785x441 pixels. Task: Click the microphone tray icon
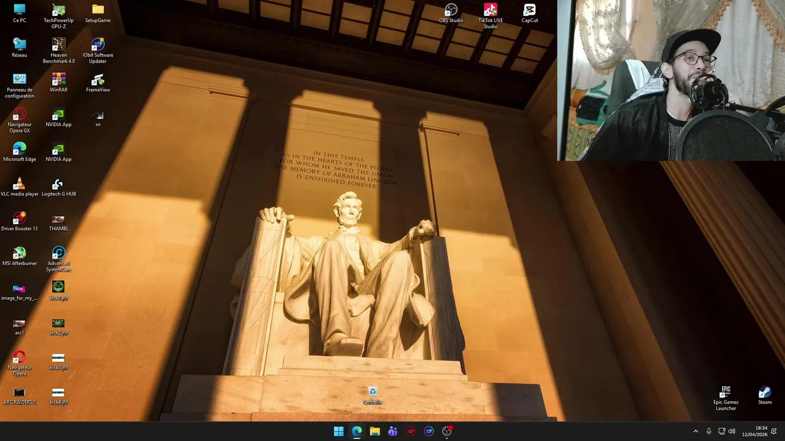(709, 431)
